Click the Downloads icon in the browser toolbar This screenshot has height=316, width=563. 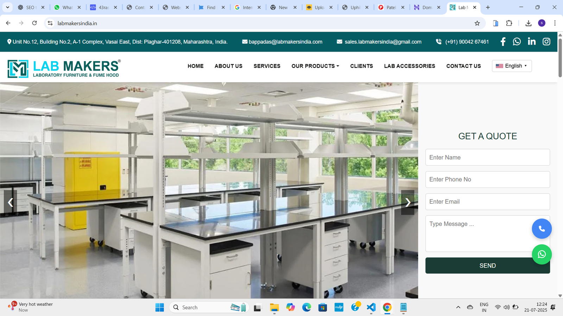tap(528, 23)
